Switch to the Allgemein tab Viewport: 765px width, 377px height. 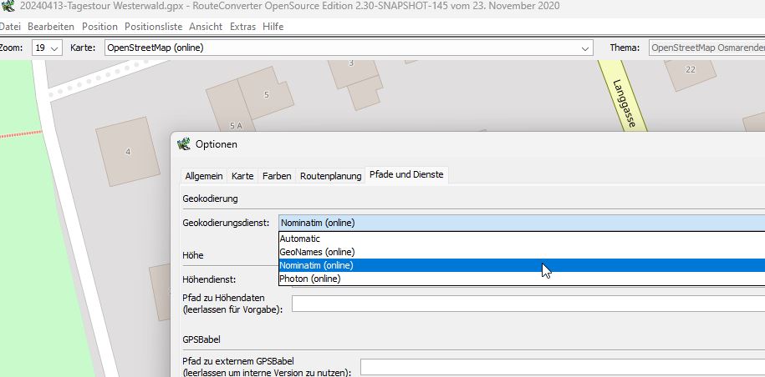click(x=203, y=176)
